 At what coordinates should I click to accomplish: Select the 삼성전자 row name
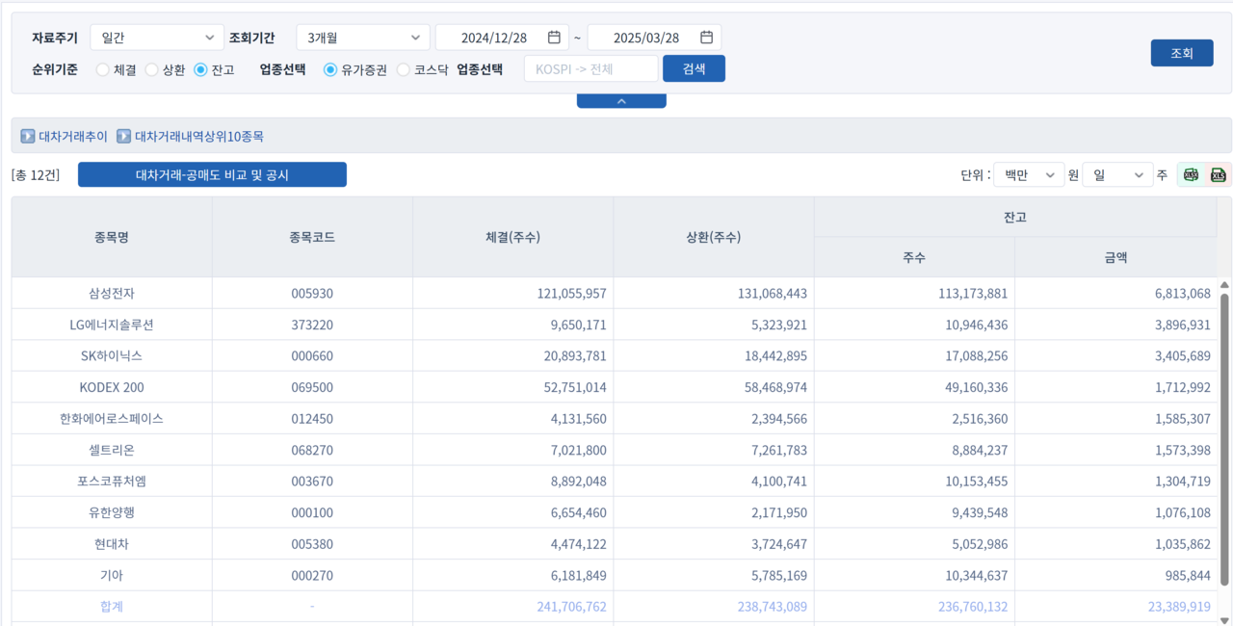click(x=112, y=293)
